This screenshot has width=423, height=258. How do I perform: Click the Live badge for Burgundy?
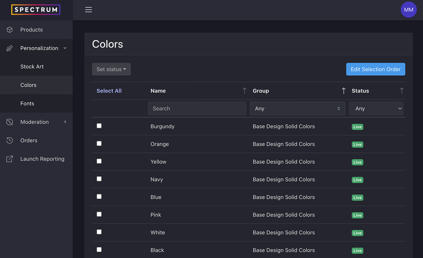click(x=358, y=127)
